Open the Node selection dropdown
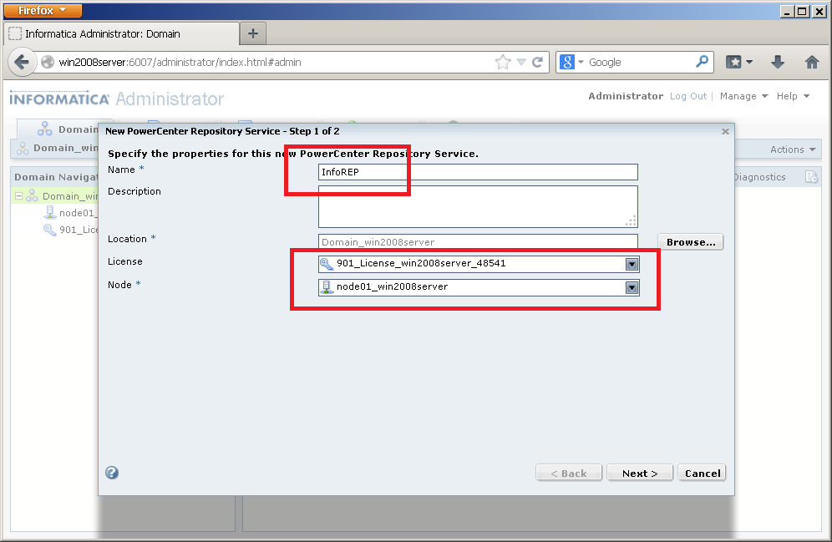Screen dimensions: 832x542 click(x=632, y=286)
